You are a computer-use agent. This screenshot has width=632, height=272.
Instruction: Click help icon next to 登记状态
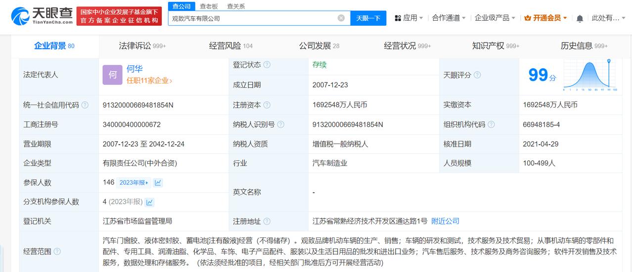267,65
